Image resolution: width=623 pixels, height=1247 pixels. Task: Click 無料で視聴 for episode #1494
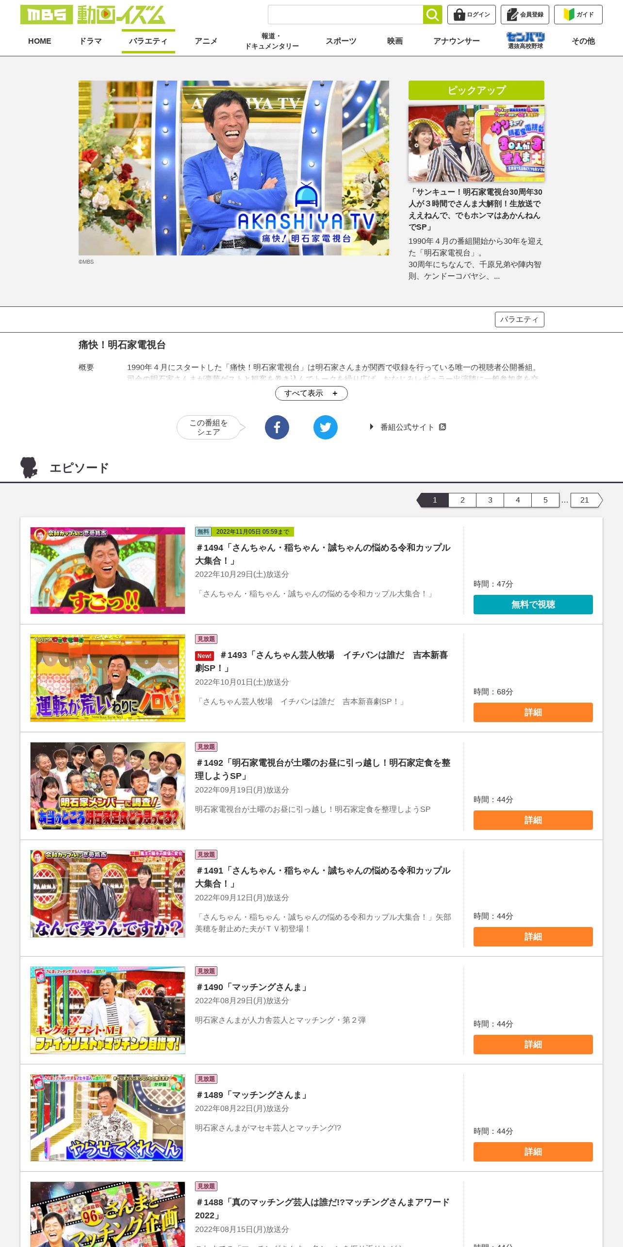click(x=533, y=605)
